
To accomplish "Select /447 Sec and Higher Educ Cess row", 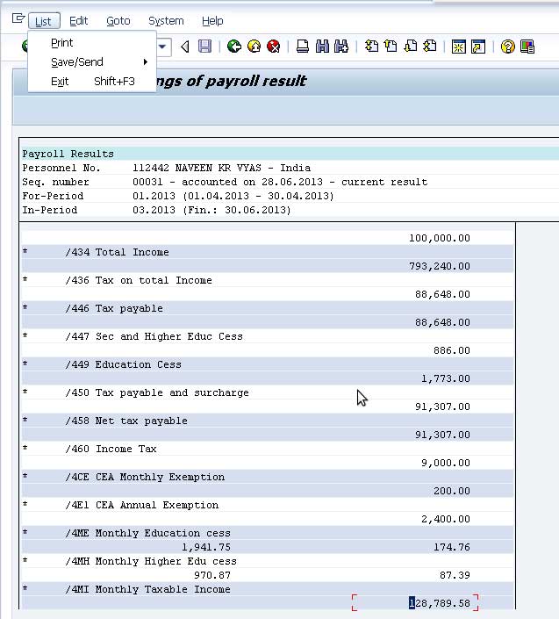I will click(268, 336).
